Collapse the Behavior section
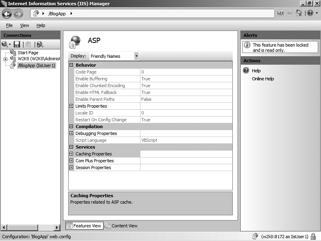 pos(71,65)
